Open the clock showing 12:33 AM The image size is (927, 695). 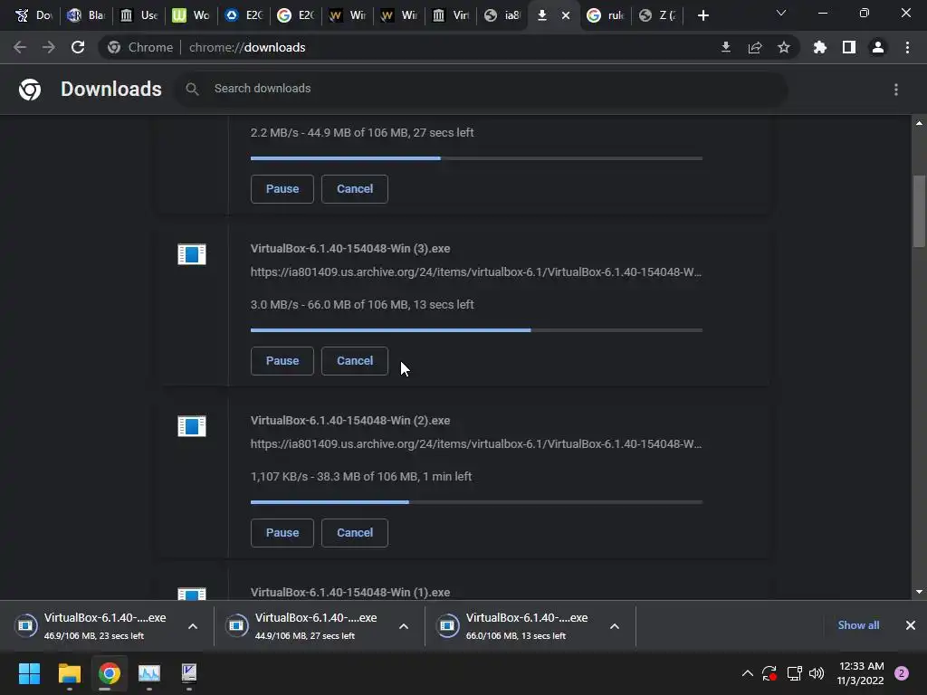point(861,673)
